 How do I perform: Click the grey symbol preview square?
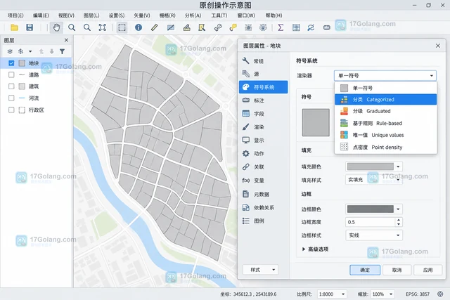[316, 122]
